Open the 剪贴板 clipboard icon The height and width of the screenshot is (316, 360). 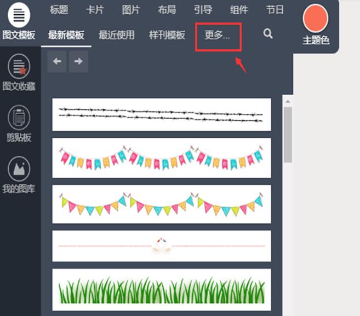point(19,118)
